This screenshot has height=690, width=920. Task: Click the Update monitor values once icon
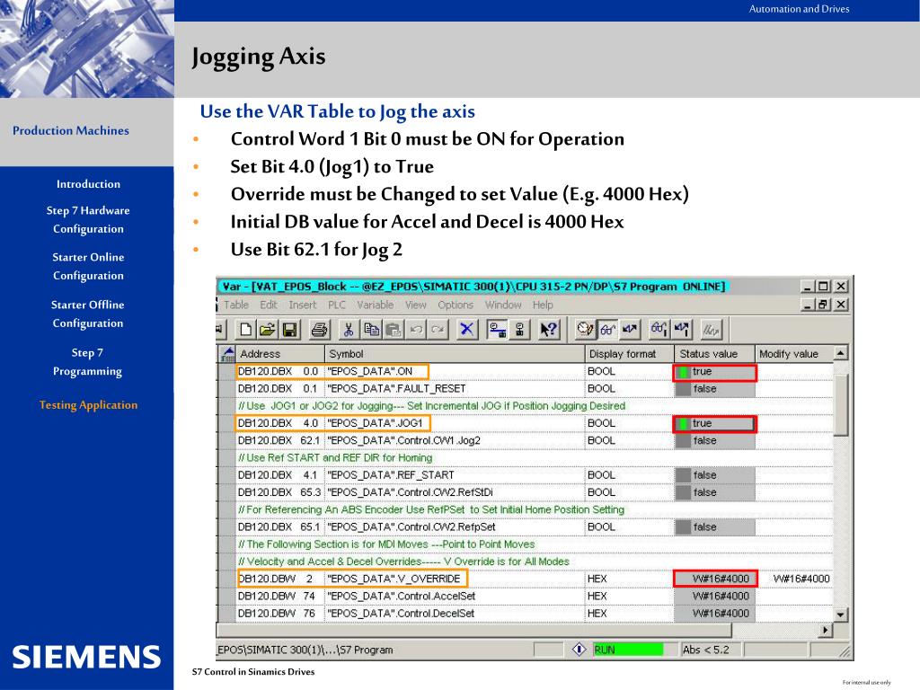point(659,330)
